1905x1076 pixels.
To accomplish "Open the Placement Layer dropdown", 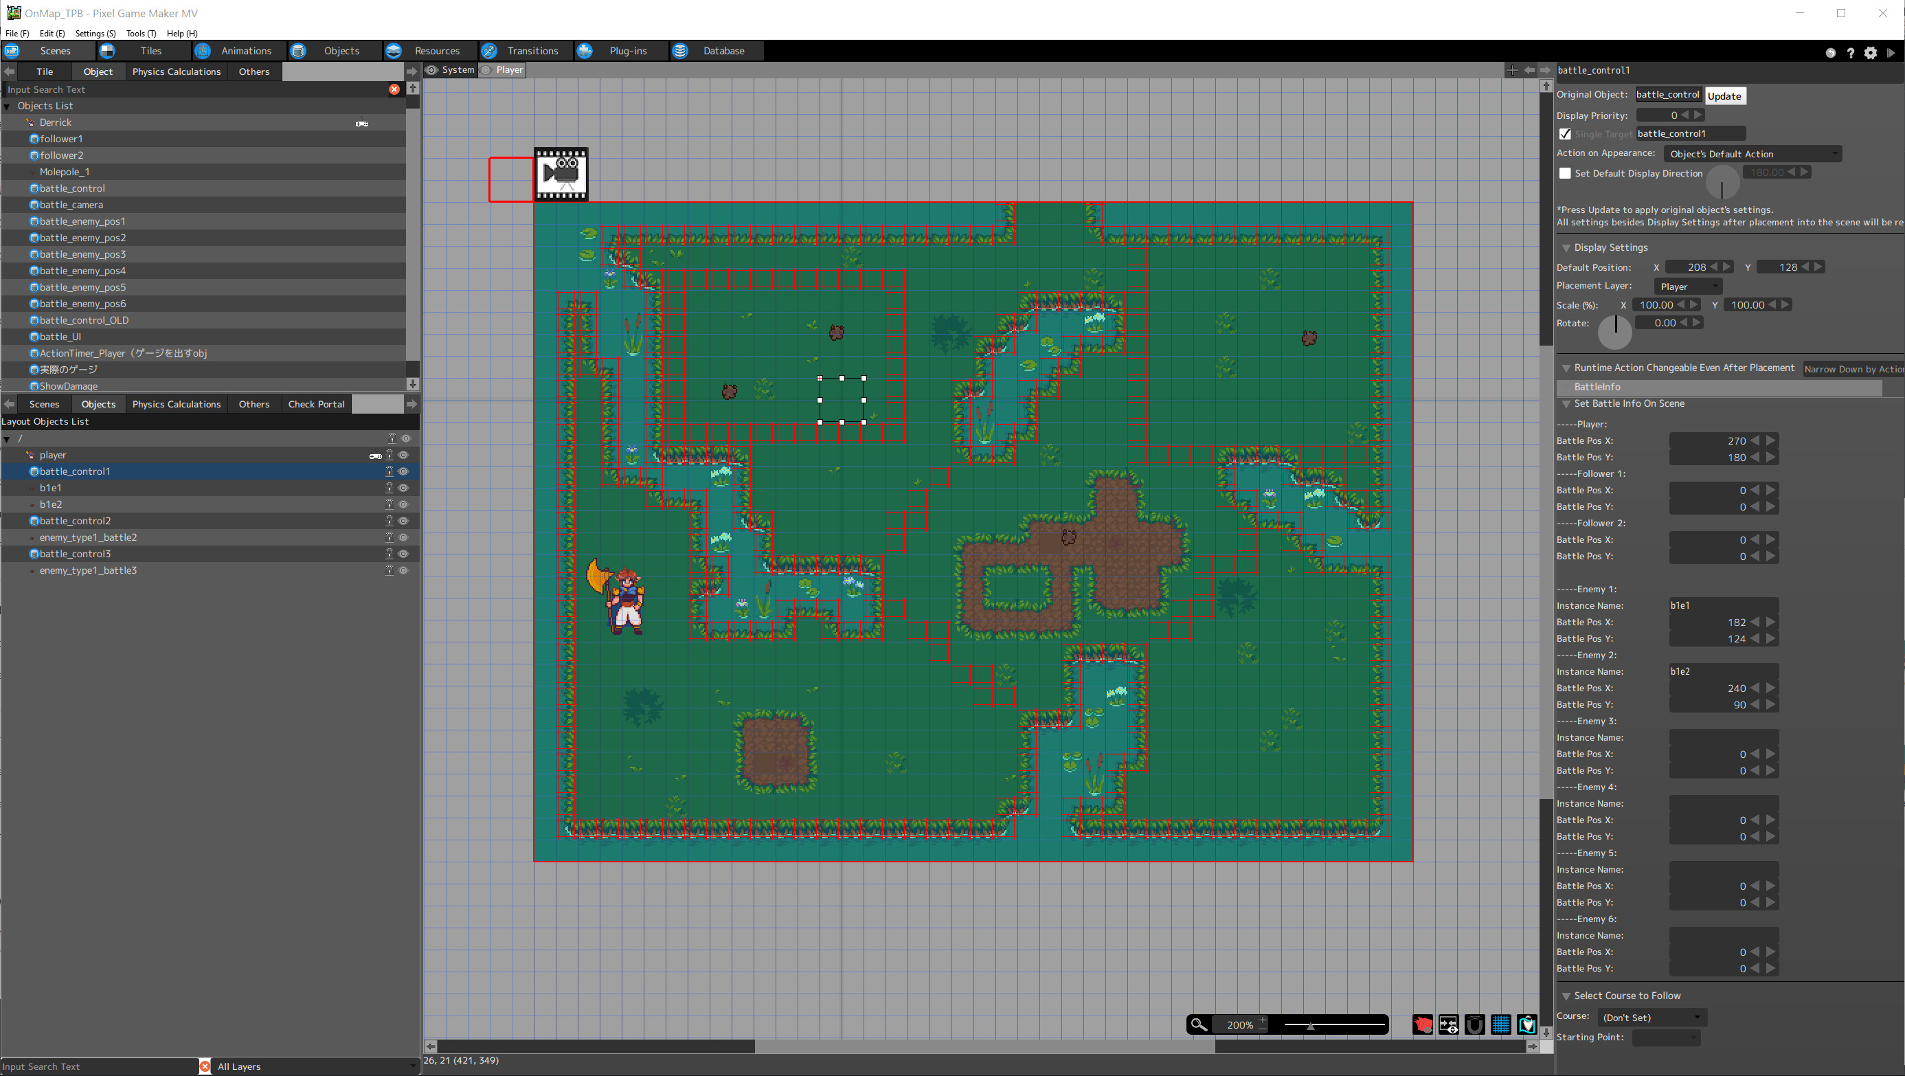I will [1689, 285].
